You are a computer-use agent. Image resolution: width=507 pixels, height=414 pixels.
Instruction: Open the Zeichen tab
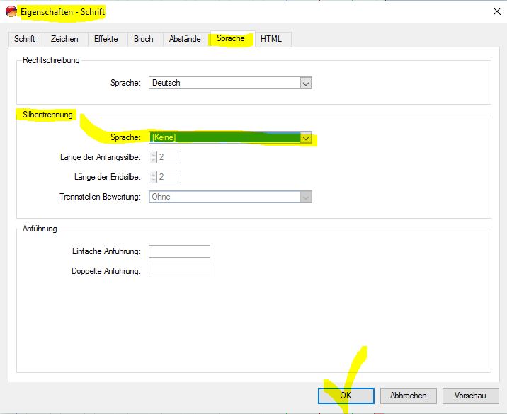click(x=64, y=39)
